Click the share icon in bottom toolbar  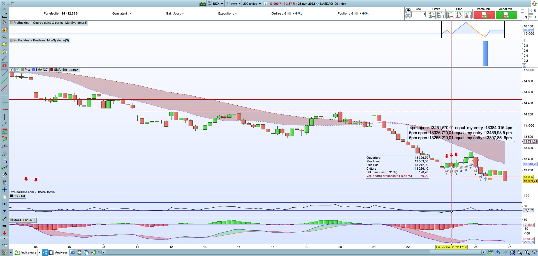pyautogui.click(x=45, y=252)
